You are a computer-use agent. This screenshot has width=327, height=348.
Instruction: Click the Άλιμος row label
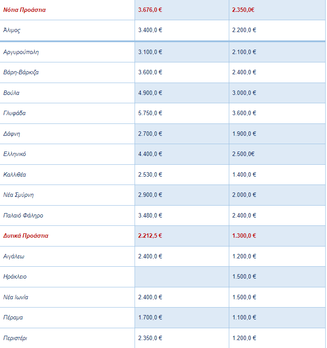tap(12, 30)
